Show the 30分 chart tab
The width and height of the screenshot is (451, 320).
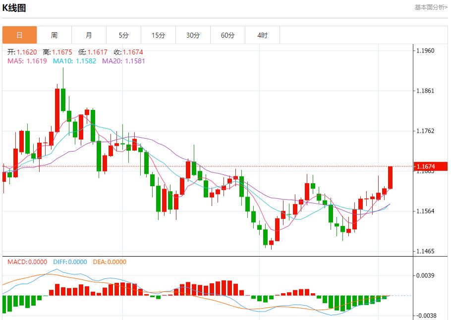click(193, 35)
